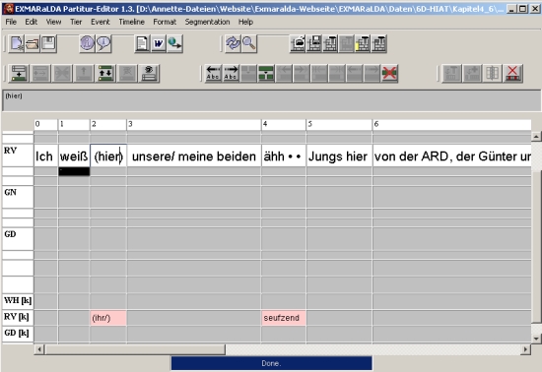Delete event using the red X green icon
This screenshot has height=372, width=542.
[x=389, y=73]
